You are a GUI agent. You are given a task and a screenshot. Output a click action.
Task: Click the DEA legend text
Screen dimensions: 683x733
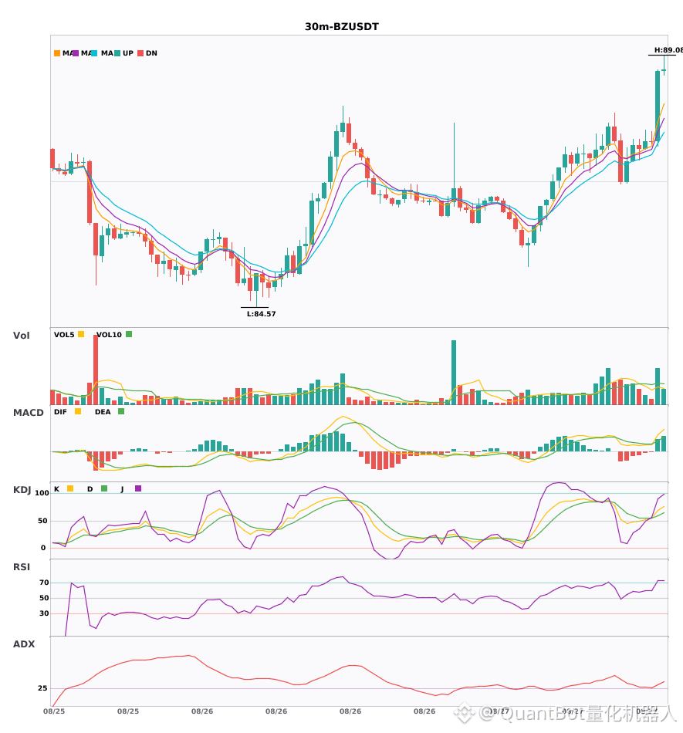coord(103,412)
